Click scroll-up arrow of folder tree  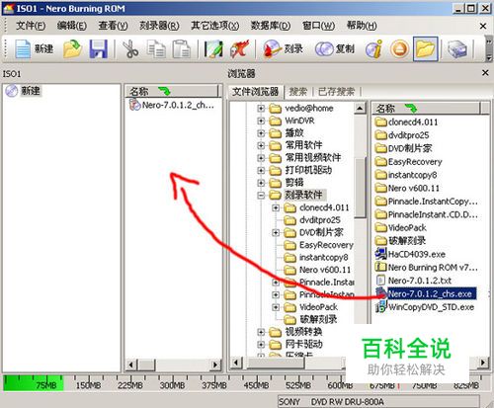click(x=360, y=109)
